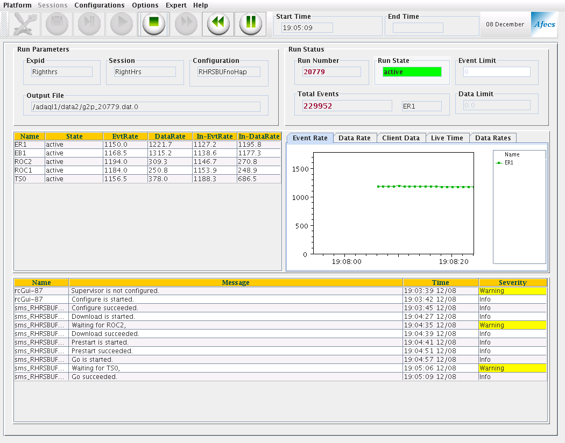Screen dimensions: 565x443
Task: Switch to the Event Rate tab
Action: coord(310,138)
